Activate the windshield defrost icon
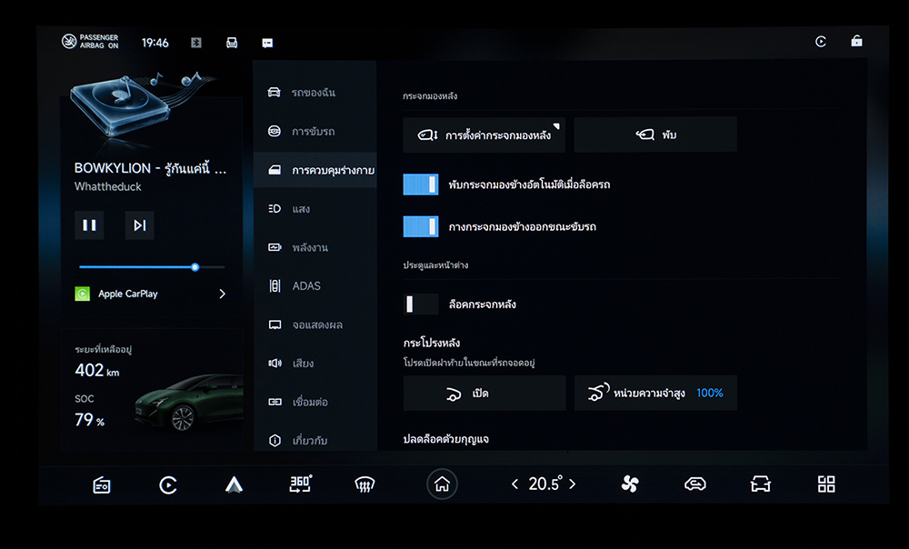The height and width of the screenshot is (549, 909). (x=365, y=484)
